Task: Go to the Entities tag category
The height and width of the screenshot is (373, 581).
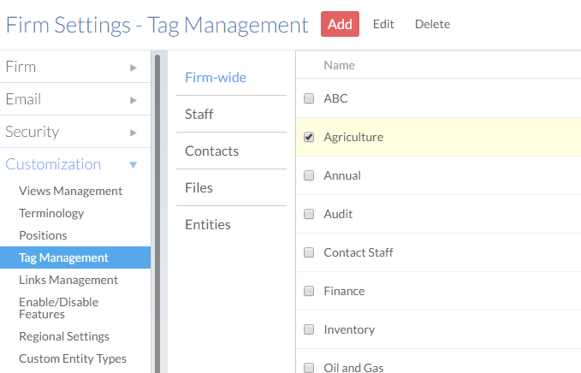Action: pyautogui.click(x=208, y=224)
